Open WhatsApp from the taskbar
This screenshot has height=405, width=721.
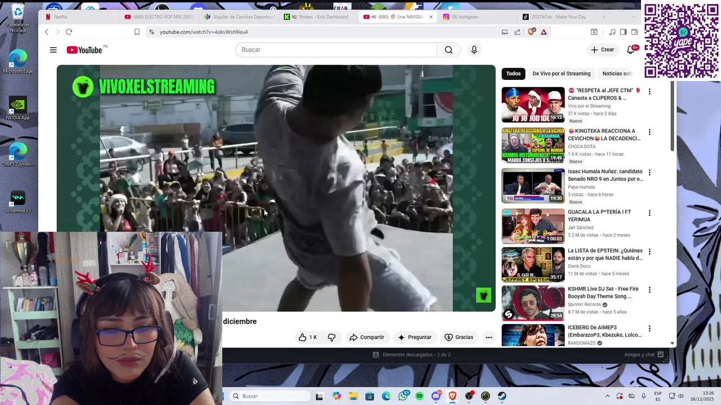pos(403,396)
